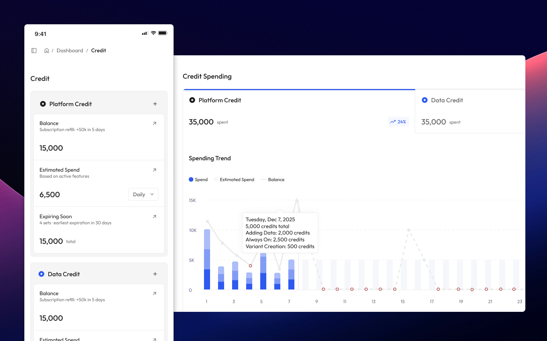The width and height of the screenshot is (547, 341).
Task: Toggle the Estimated Spend legend series
Action: (234, 180)
